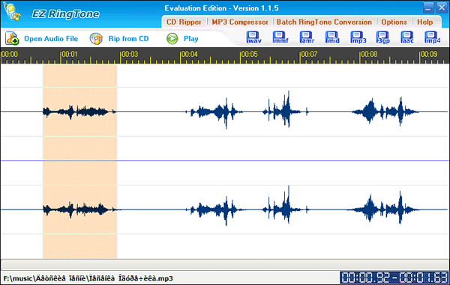Click the green Play icon
The height and width of the screenshot is (285, 450).
(172, 39)
